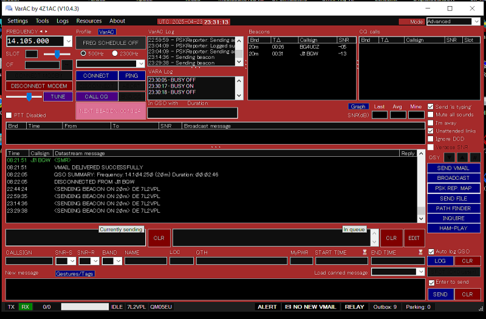Image resolution: width=486 pixels, height=319 pixels.
Task: Click the NEXT BEACON countdown box
Action: (111, 111)
